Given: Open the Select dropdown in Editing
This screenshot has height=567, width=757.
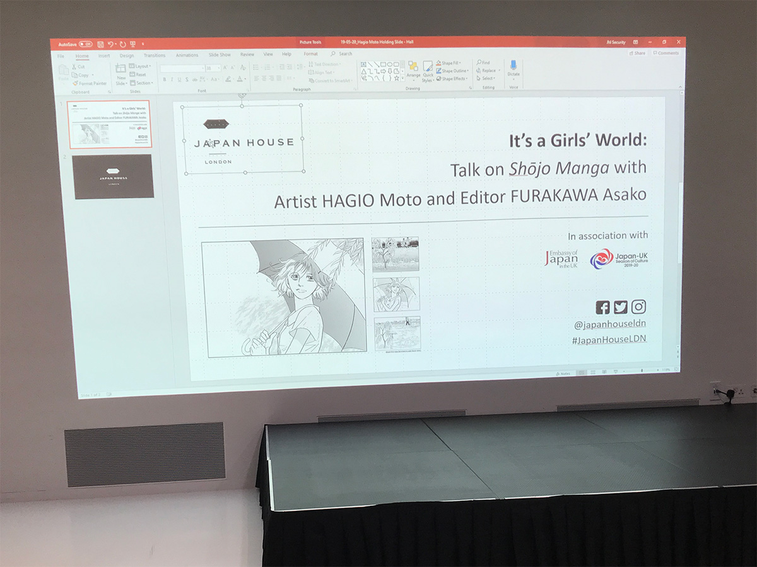Looking at the screenshot, I should coord(486,78).
